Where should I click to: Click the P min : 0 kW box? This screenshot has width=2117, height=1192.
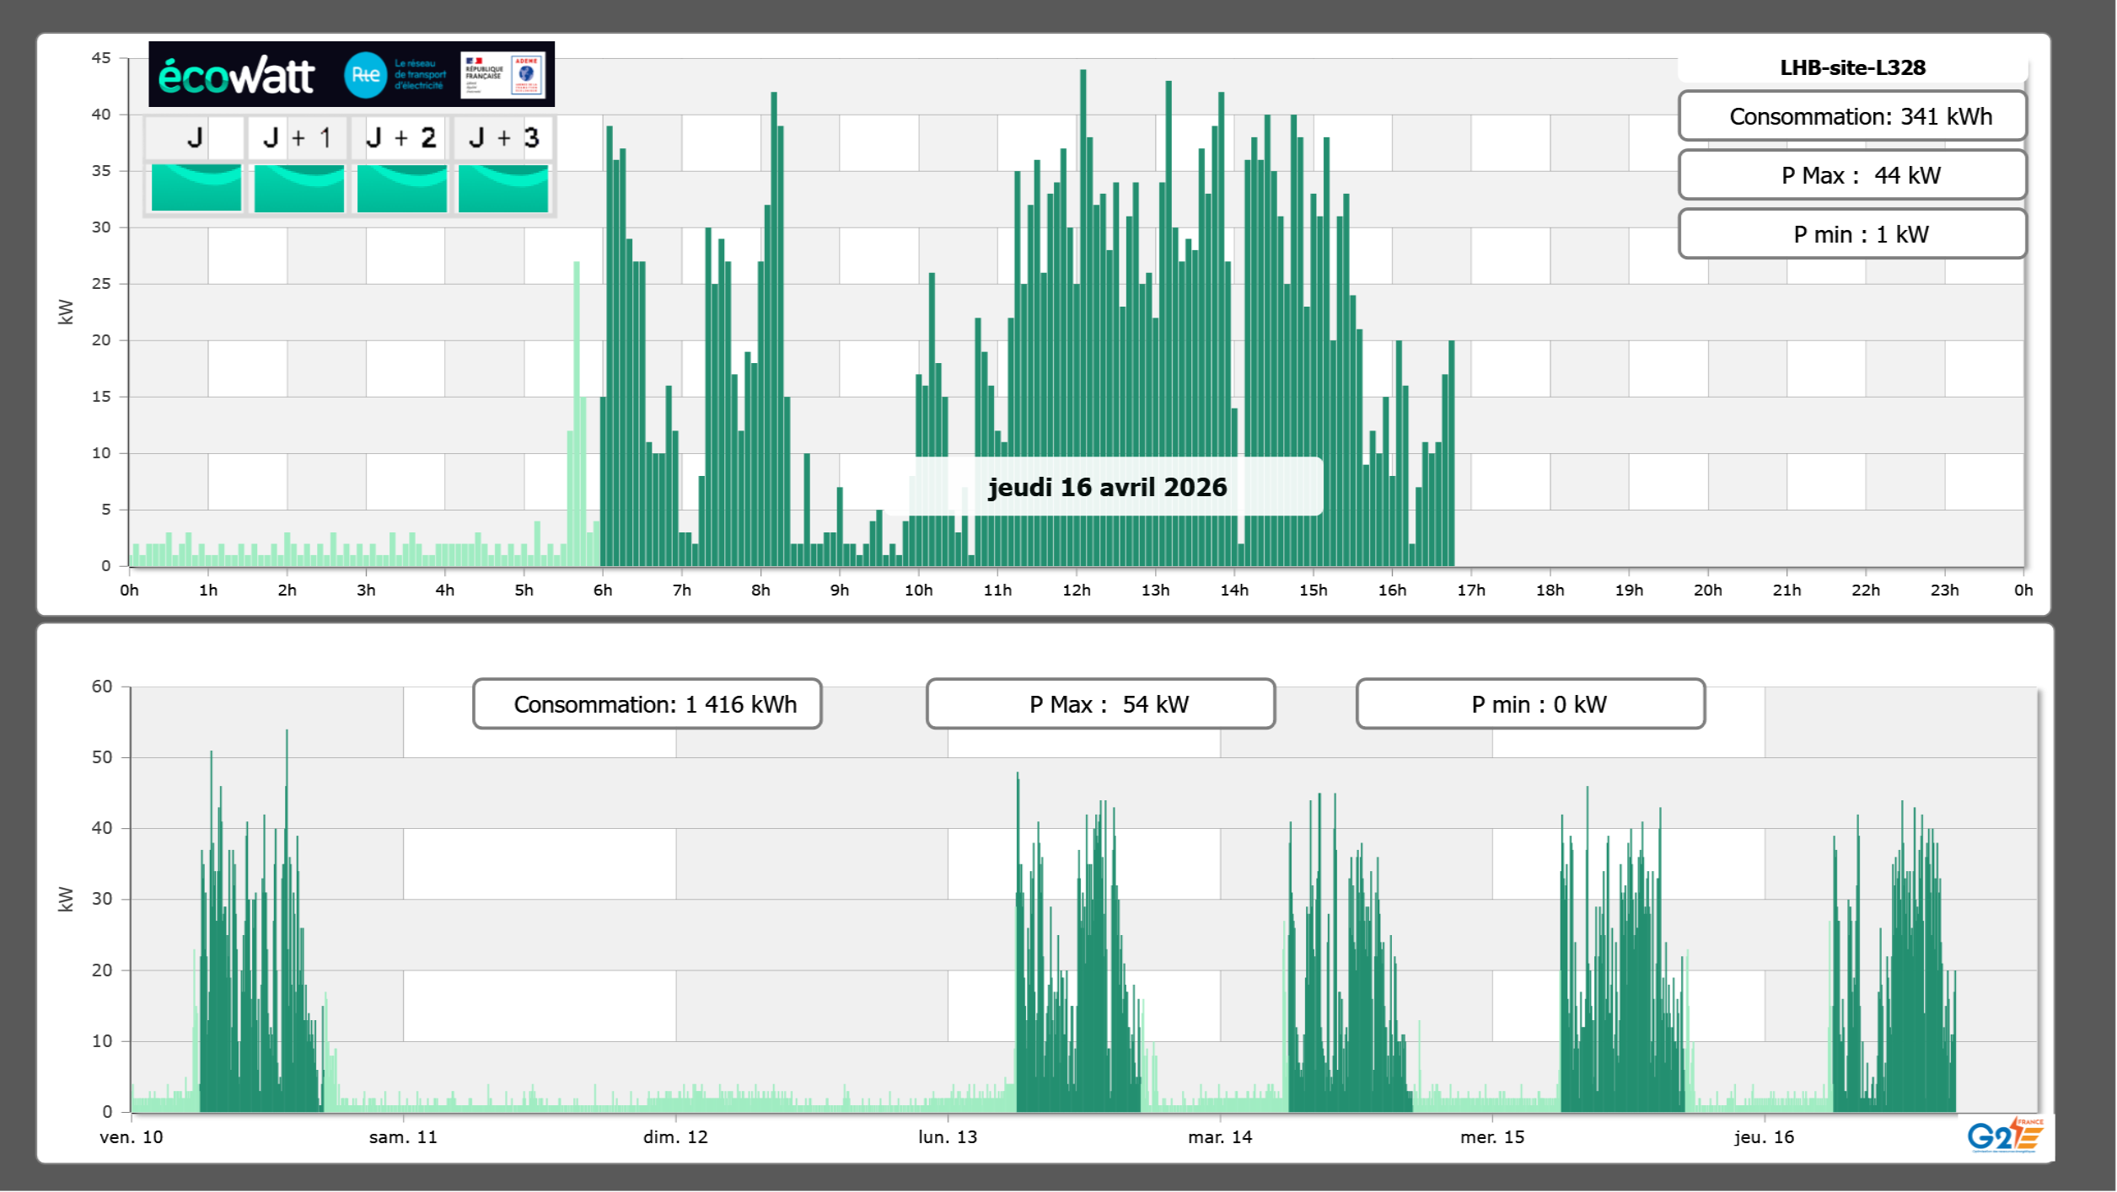tap(1530, 704)
